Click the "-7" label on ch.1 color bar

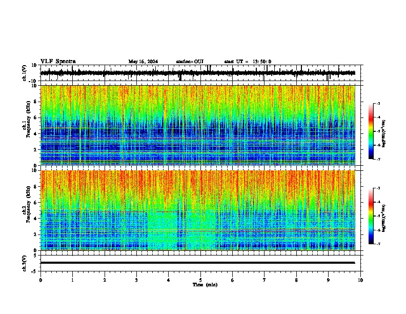(378, 159)
